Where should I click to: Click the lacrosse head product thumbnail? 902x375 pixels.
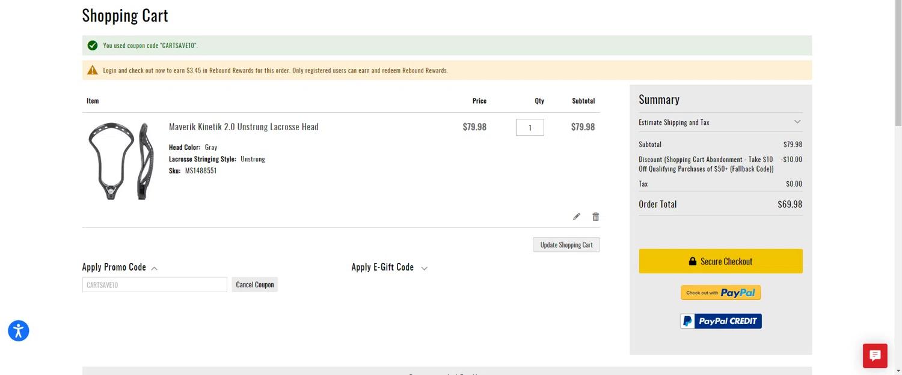click(120, 160)
